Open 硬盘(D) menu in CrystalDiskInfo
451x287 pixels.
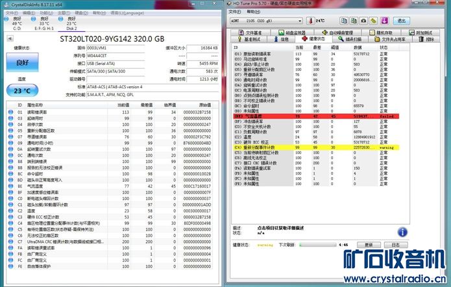click(x=81, y=13)
